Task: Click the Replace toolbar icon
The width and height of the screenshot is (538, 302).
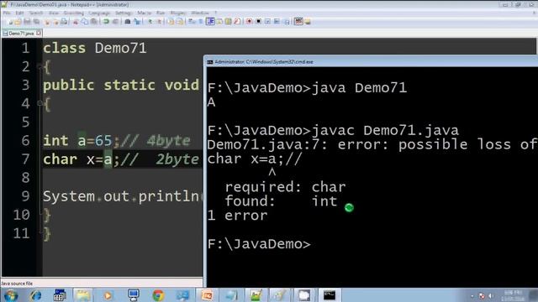Action: (137, 22)
